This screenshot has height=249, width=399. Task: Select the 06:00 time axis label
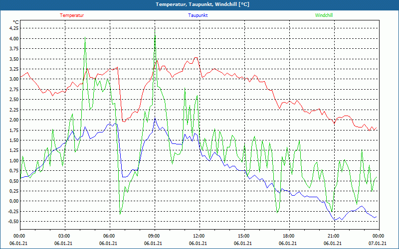pyautogui.click(x=109, y=236)
